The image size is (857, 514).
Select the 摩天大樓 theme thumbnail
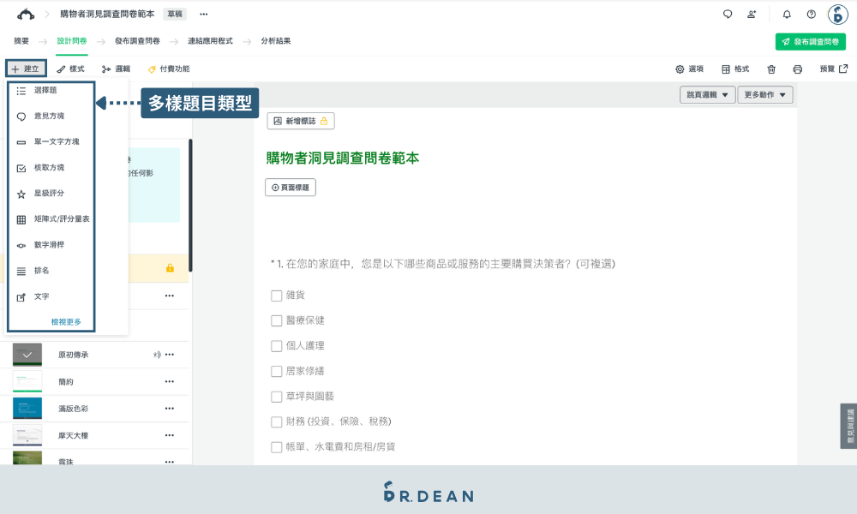click(x=27, y=435)
